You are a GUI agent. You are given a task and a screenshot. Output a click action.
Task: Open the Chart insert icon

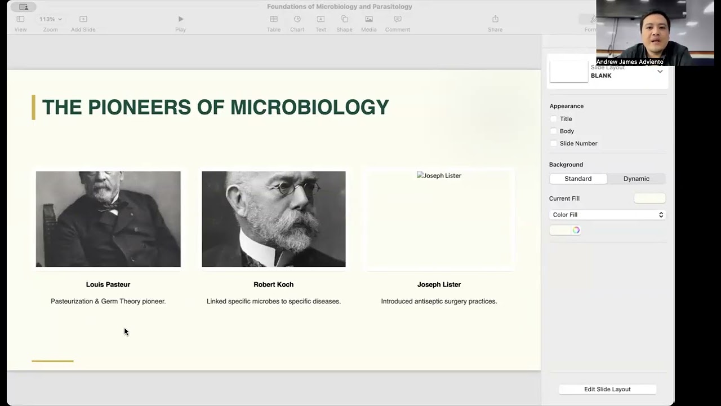click(297, 19)
